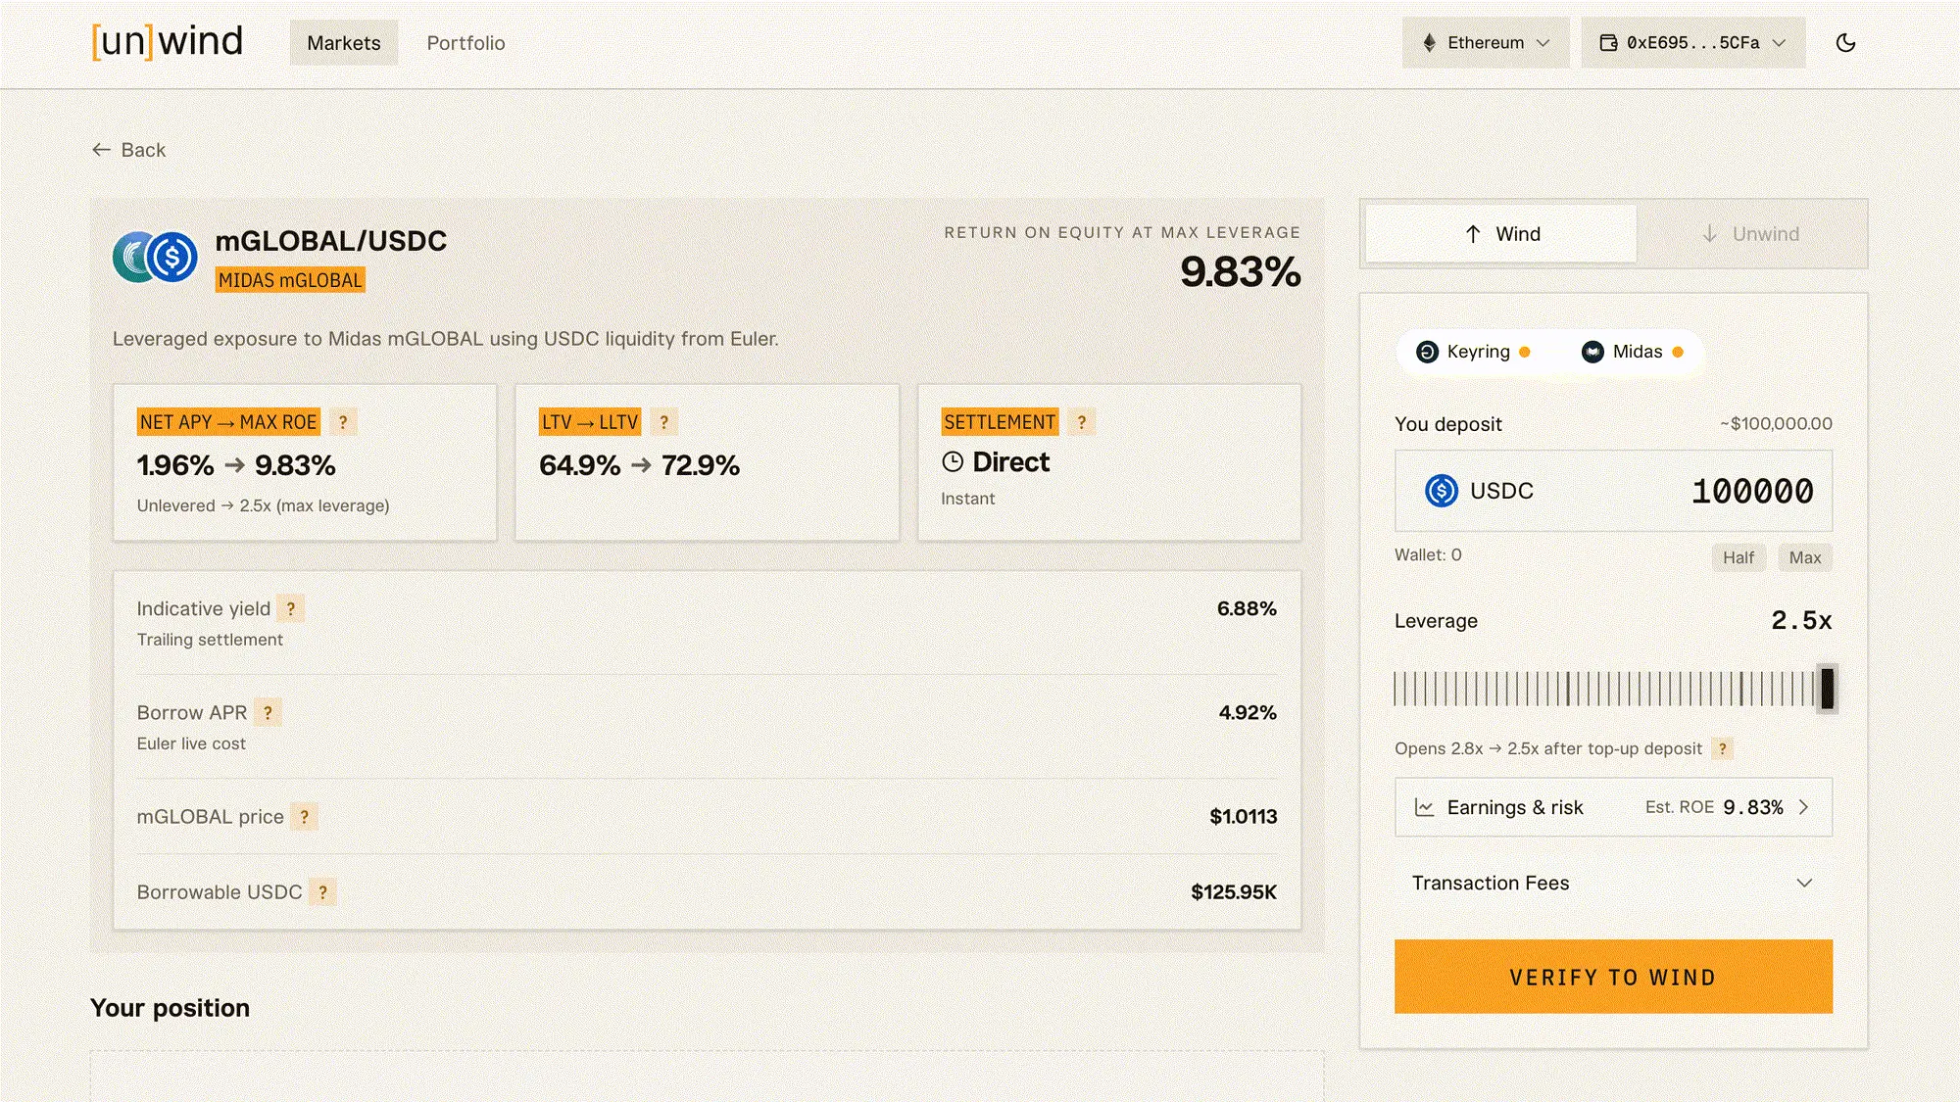Open help for LTV → LLTV

(663, 422)
